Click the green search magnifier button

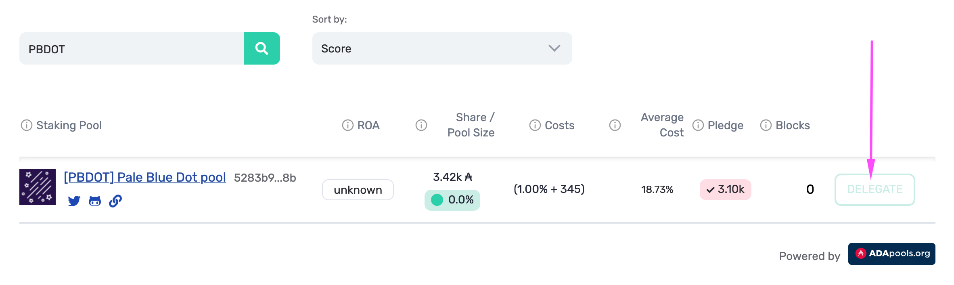(262, 48)
